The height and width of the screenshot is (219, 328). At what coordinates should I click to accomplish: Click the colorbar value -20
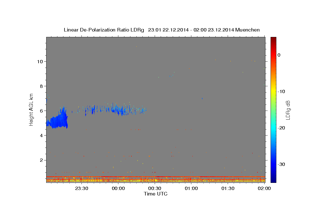click(x=281, y=128)
